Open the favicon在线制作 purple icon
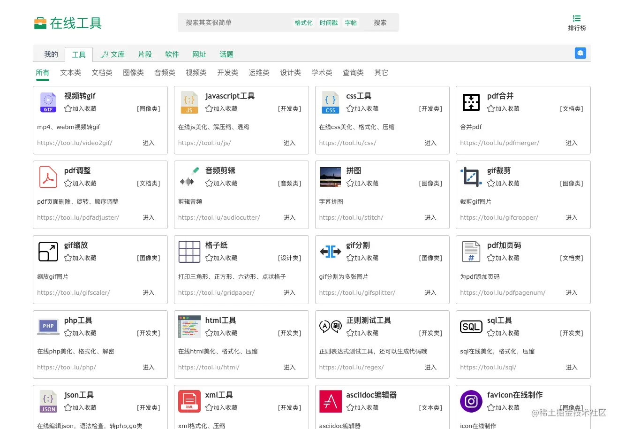The width and height of the screenshot is (618, 429). pos(471,401)
